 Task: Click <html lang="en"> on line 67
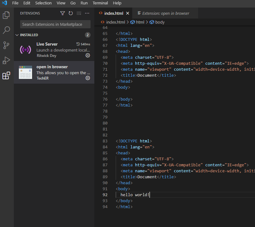[135, 46]
